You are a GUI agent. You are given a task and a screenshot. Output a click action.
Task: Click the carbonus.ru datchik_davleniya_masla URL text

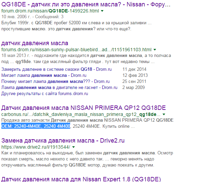coord(81,114)
